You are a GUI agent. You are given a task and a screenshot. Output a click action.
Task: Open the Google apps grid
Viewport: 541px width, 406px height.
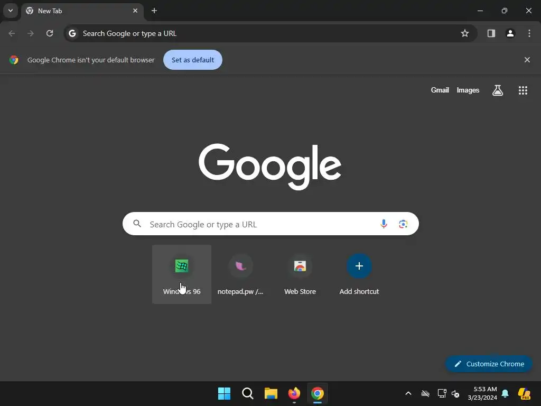(523, 90)
